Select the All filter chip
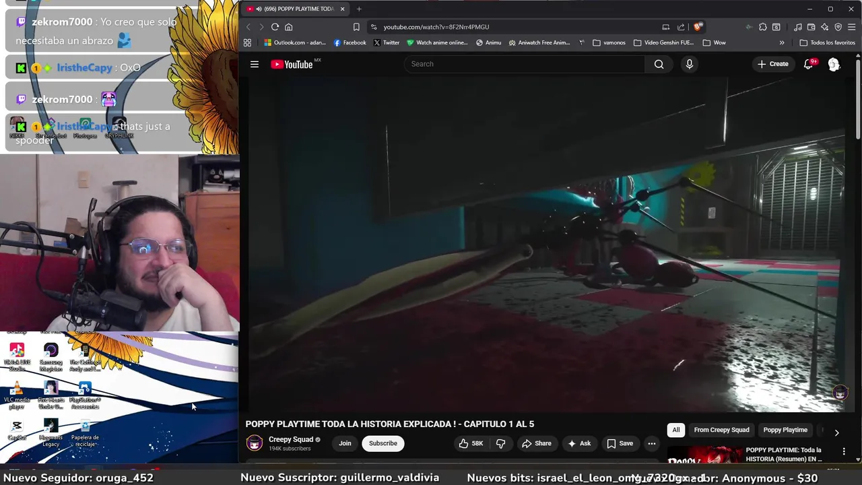The height and width of the screenshot is (485, 862). 676,430
